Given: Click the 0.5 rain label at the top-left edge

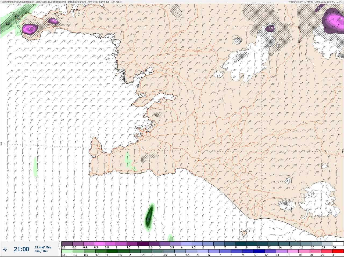Looking at the screenshot, I should tap(8, 24).
